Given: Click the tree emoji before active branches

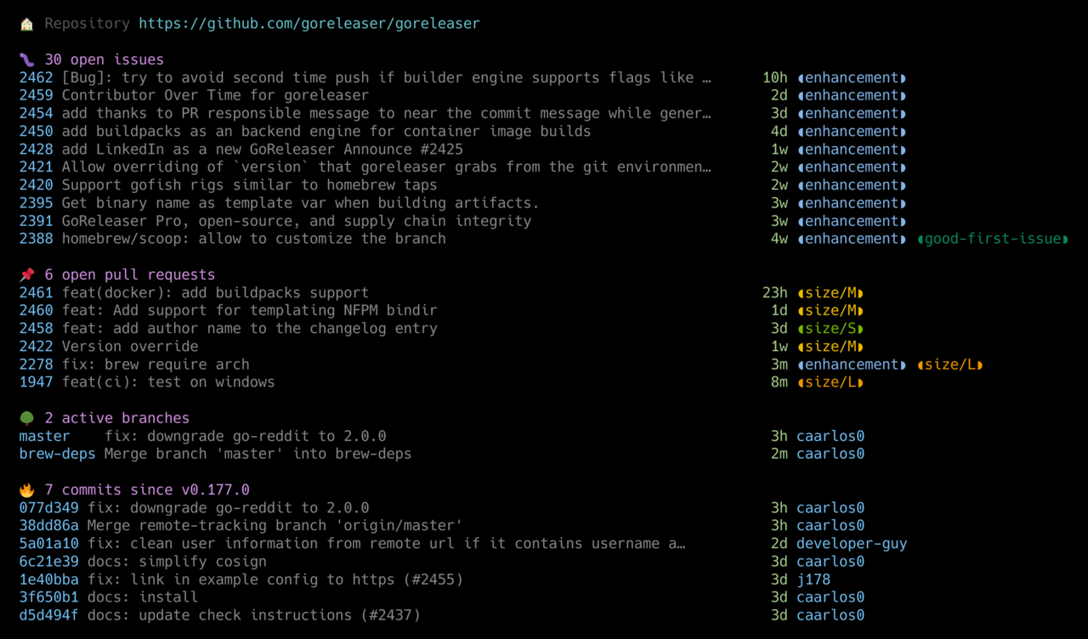Looking at the screenshot, I should point(27,418).
